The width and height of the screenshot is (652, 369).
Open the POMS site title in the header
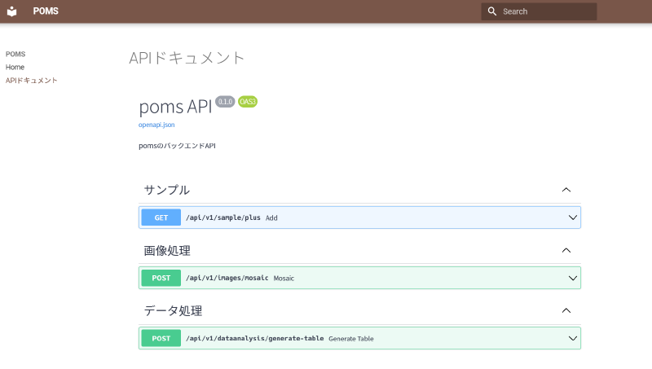coord(46,11)
